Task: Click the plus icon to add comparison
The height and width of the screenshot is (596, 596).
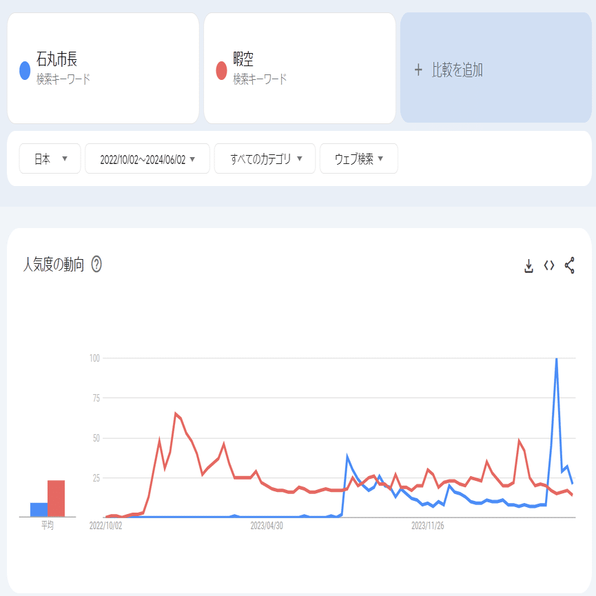Action: [418, 70]
